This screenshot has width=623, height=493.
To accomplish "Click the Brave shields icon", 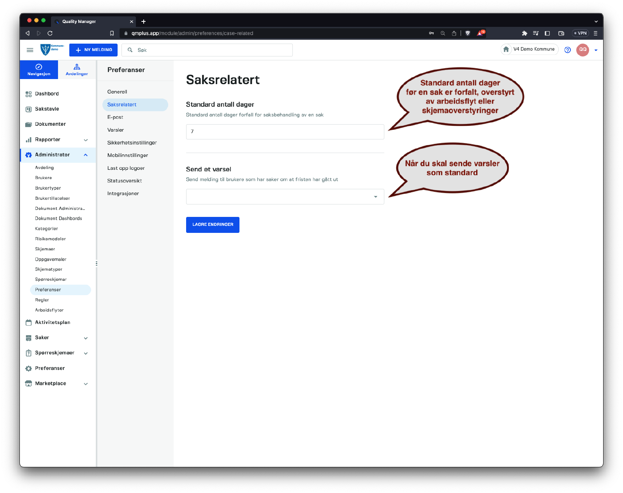I will [468, 33].
